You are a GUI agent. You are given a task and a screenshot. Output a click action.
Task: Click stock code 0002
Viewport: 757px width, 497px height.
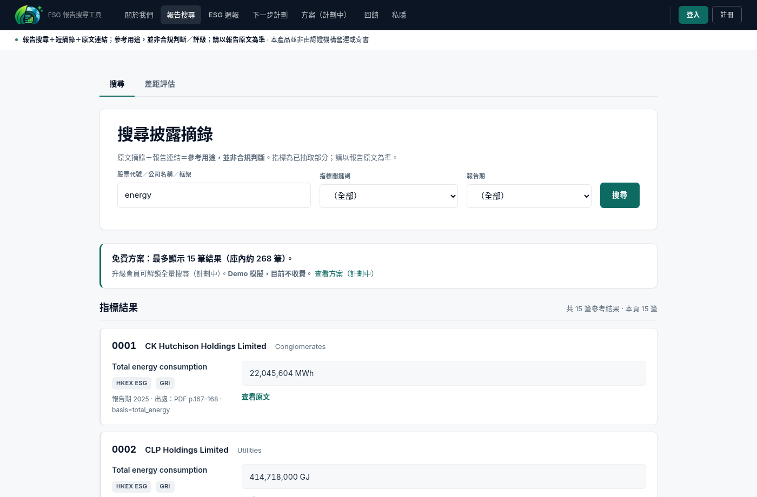(124, 449)
